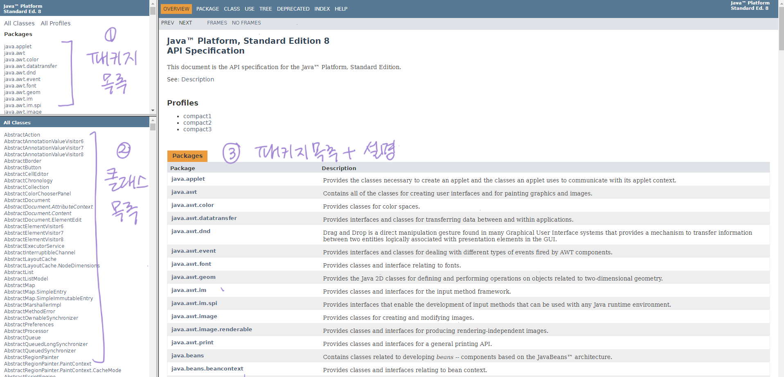
Task: Open the AbstractAnnotationValueVisitor7 class
Action: click(44, 148)
